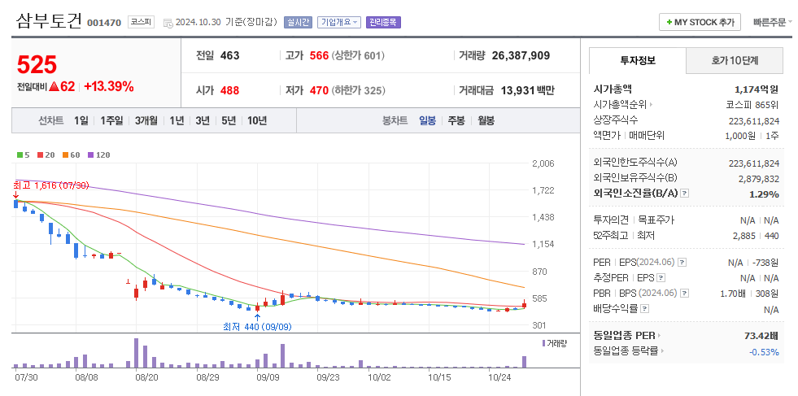Viewport: 798px width, 396px height.
Task: Select the 1일 line chart period
Action: pos(81,121)
